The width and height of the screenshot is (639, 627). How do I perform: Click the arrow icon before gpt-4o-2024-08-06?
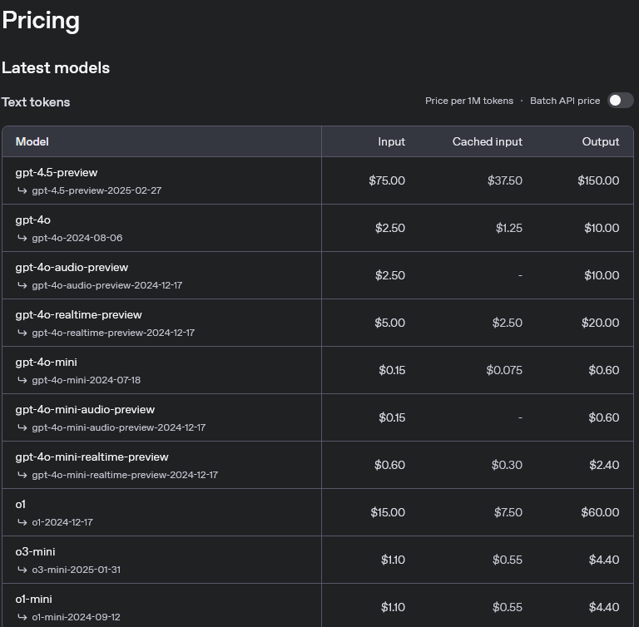coord(22,238)
